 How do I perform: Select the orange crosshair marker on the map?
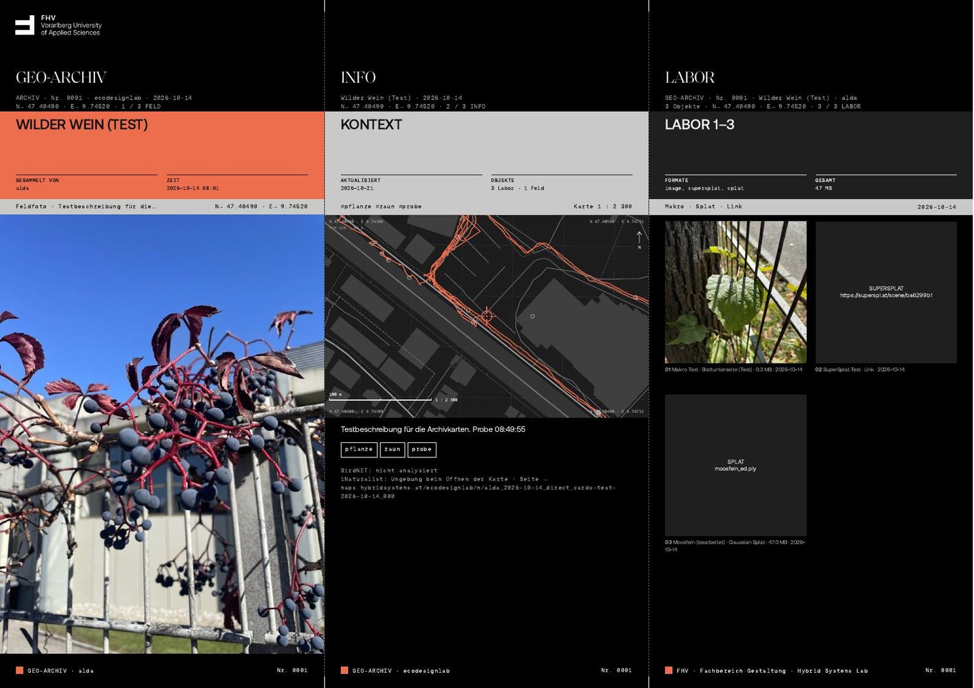coord(487,315)
